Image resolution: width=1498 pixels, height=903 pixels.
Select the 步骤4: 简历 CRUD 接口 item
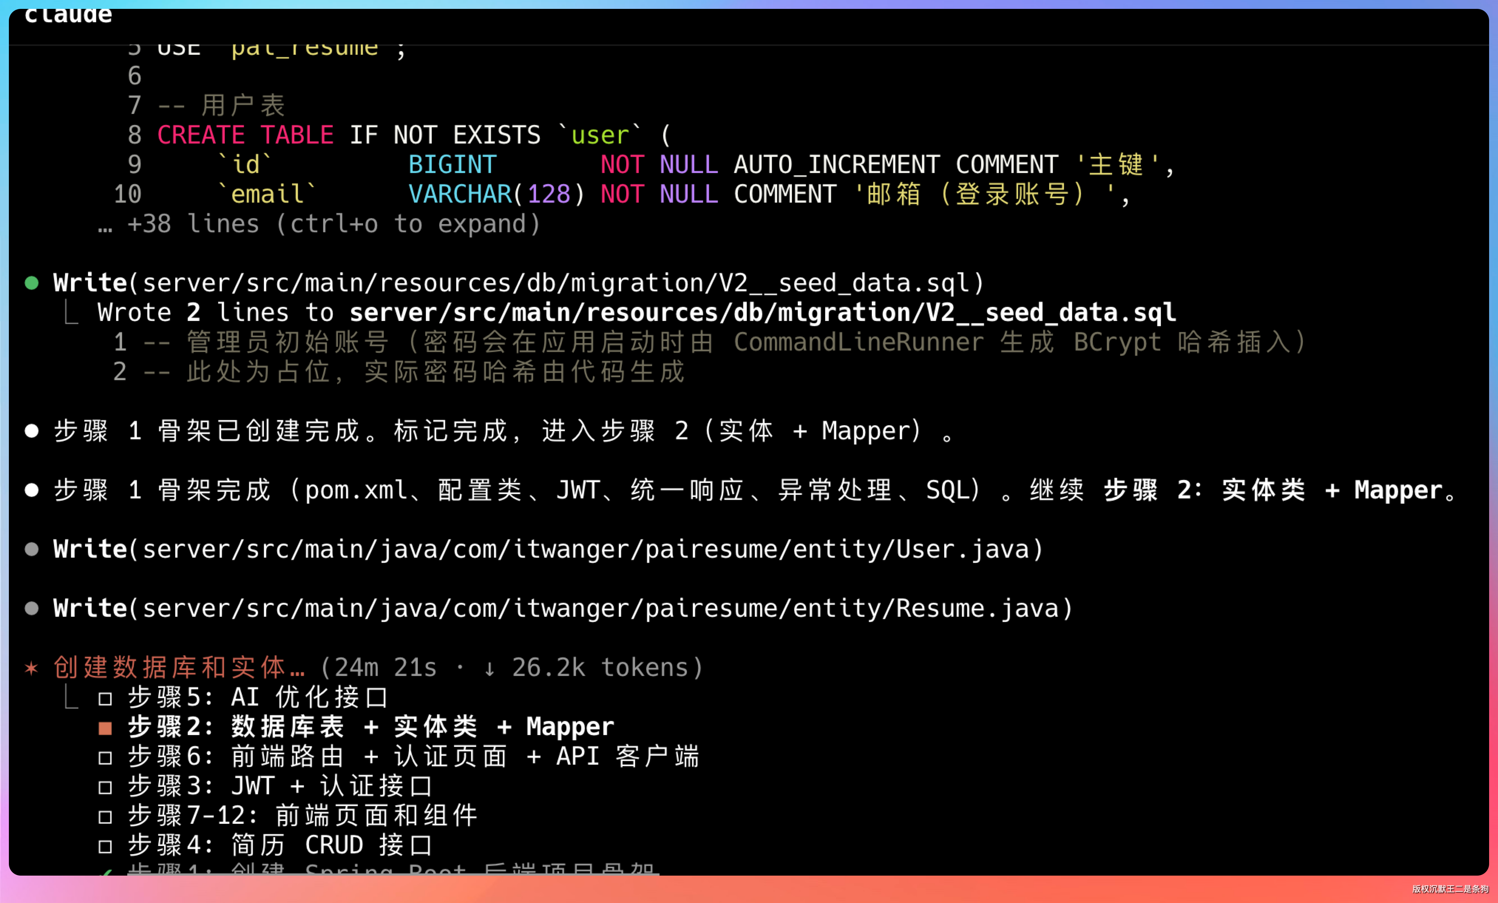[280, 846]
